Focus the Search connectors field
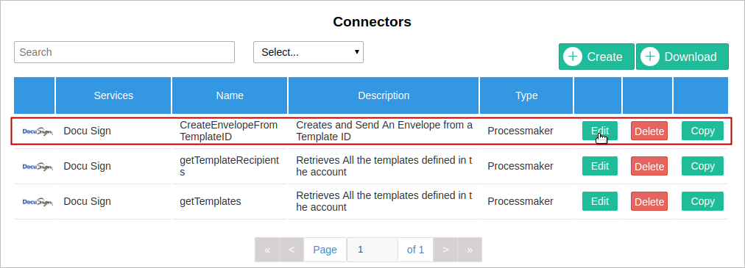Screen dimensions: 745x268 coord(124,52)
